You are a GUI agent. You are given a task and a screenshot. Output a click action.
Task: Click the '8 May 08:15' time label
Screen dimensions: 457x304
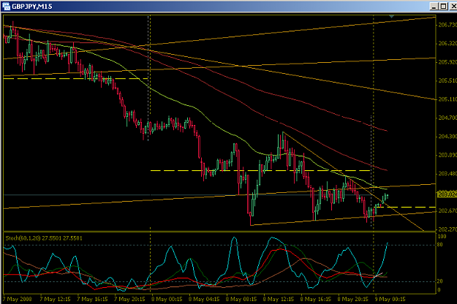(x=241, y=299)
